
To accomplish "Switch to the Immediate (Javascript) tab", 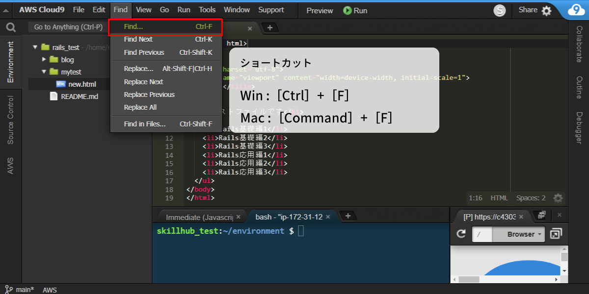I will (199, 217).
